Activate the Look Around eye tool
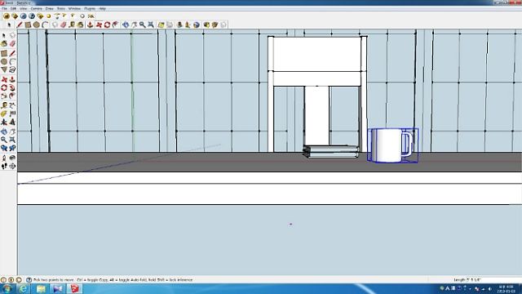 click(12, 158)
